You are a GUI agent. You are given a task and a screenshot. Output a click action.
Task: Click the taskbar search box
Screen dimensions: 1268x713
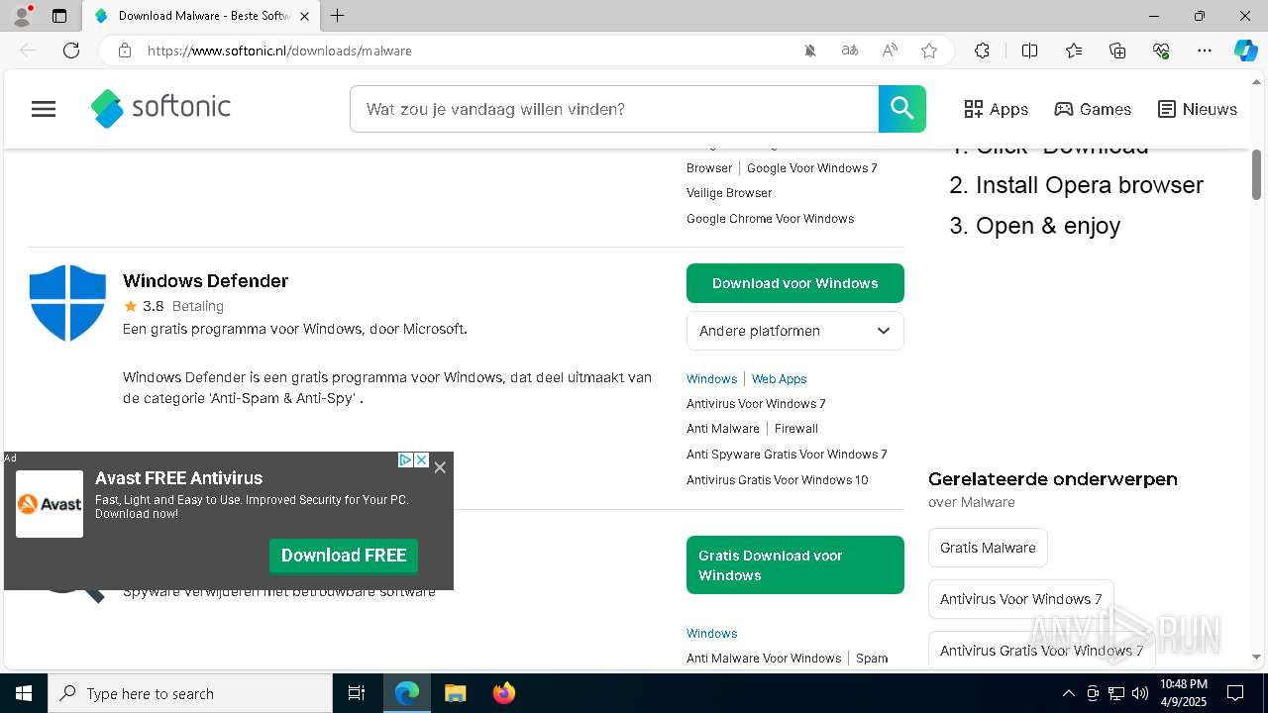coord(190,693)
